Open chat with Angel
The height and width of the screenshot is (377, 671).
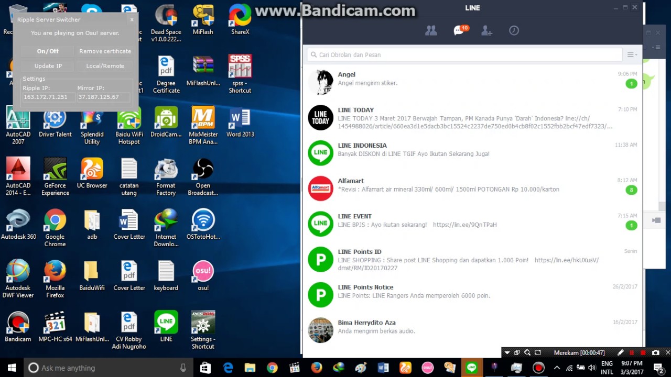472,82
